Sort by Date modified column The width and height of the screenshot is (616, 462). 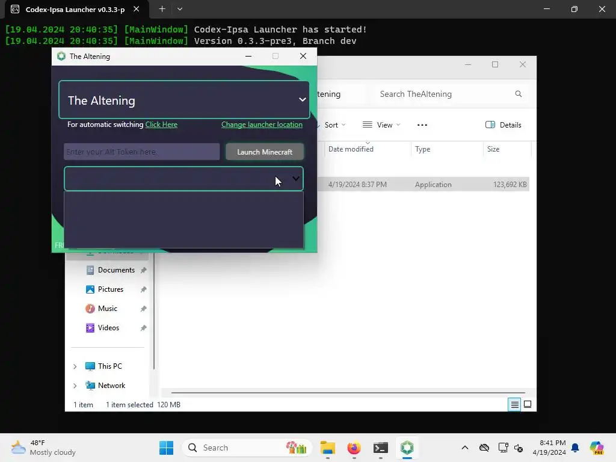351,149
